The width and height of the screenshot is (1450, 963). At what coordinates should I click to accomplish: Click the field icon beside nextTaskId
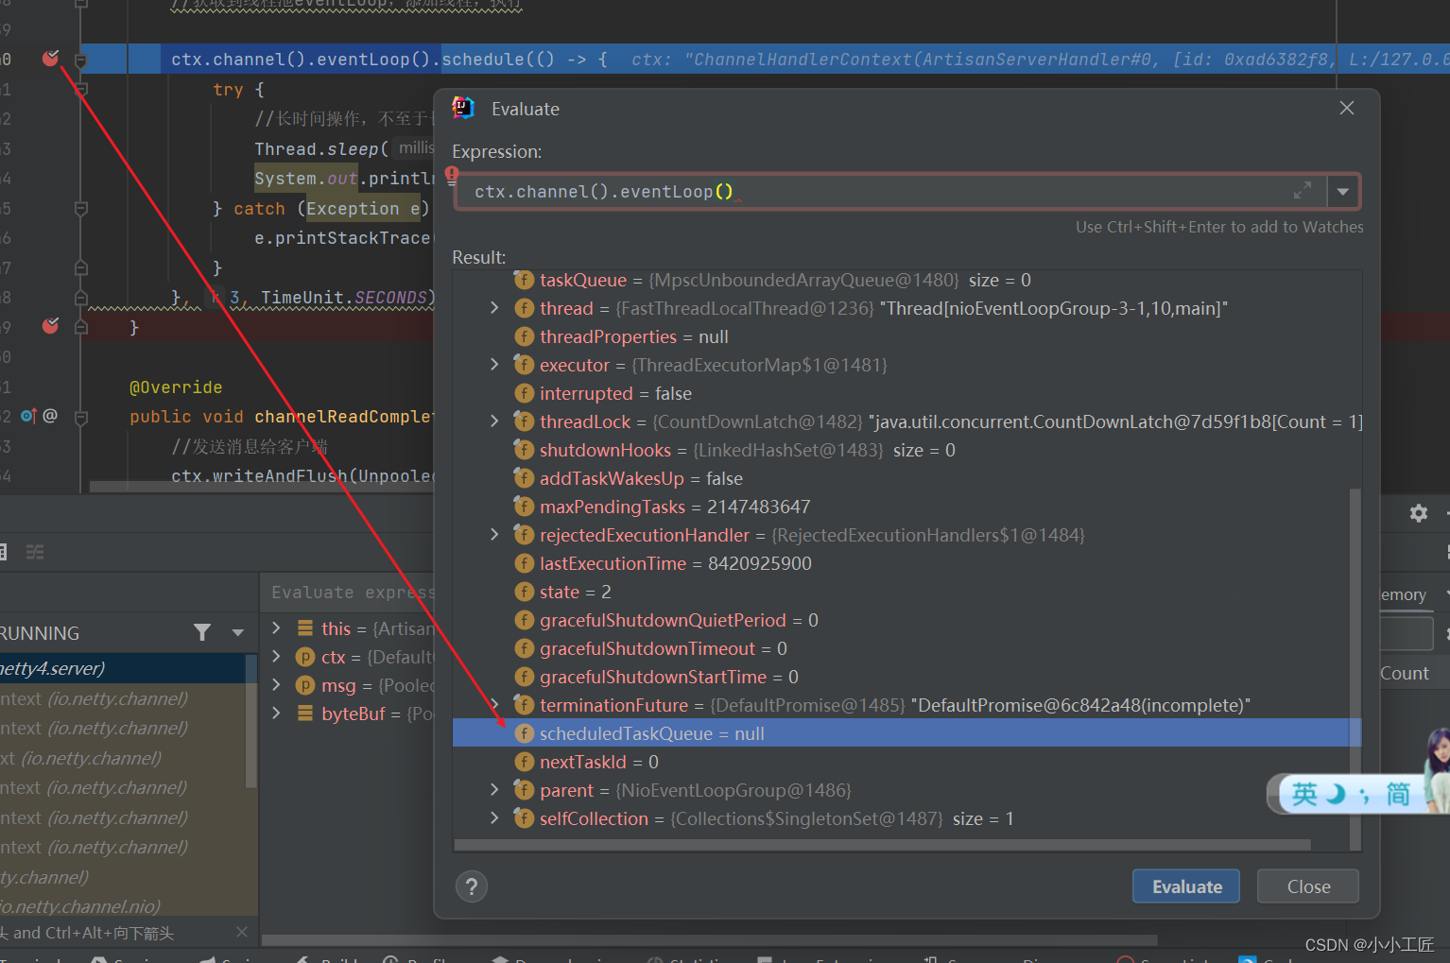[524, 762]
